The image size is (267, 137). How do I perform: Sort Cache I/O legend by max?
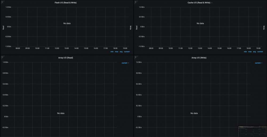(250, 52)
